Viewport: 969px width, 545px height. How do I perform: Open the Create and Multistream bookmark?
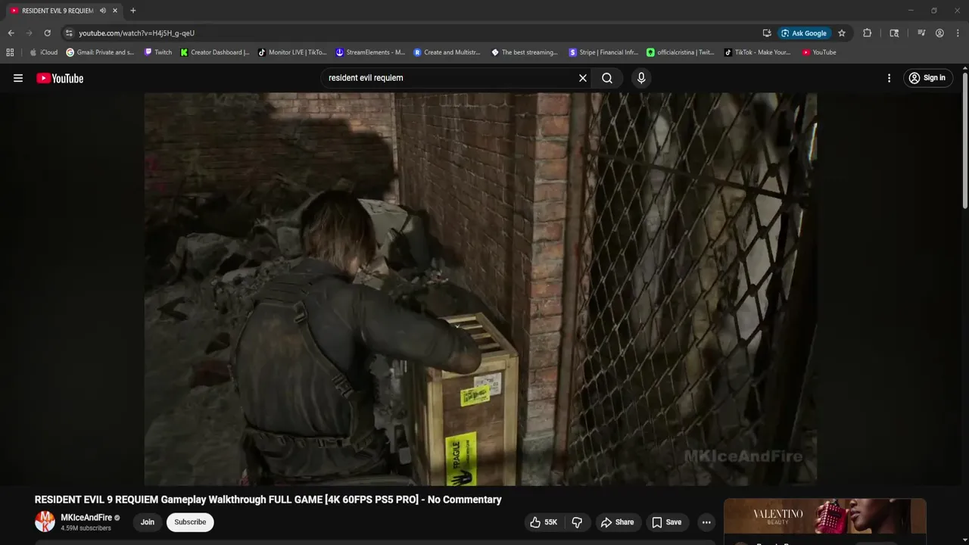[x=447, y=52]
